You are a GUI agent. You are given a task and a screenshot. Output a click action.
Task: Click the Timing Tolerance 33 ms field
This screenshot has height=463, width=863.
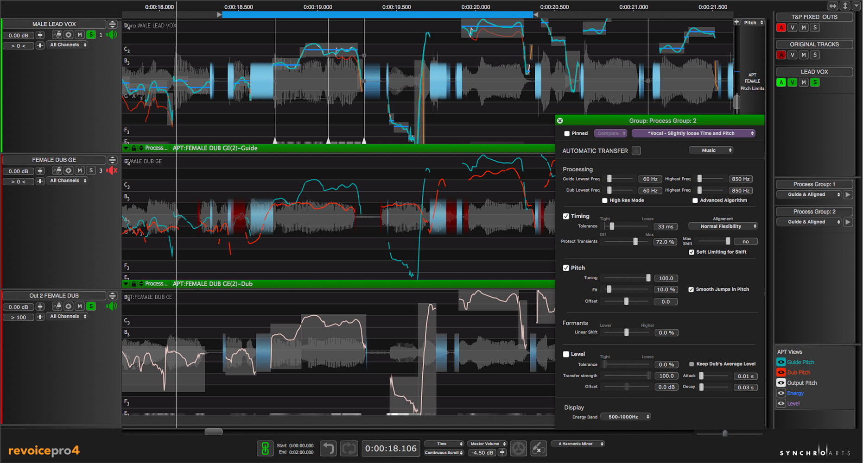(666, 226)
